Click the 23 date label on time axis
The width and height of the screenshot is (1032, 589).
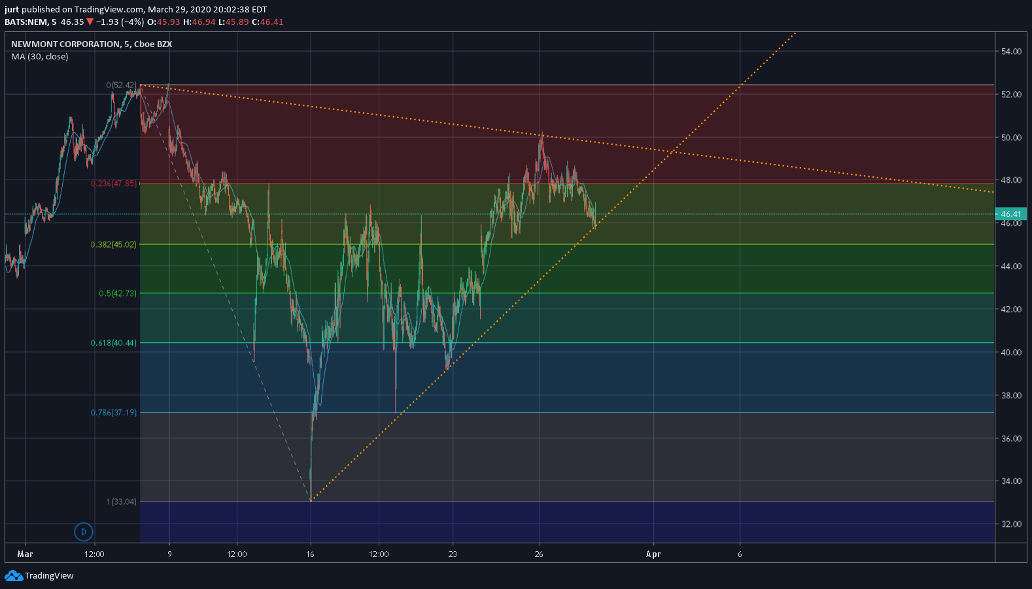pyautogui.click(x=453, y=554)
